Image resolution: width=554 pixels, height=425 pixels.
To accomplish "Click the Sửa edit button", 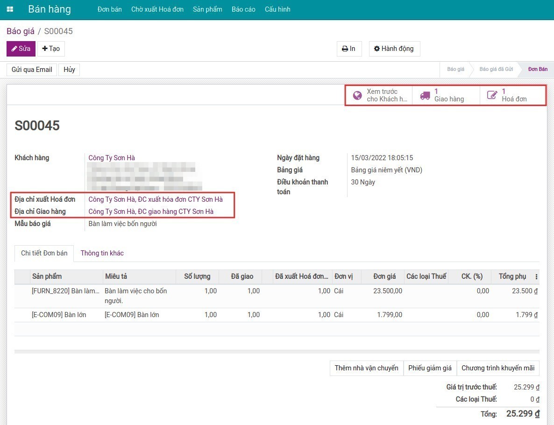I will coord(21,49).
